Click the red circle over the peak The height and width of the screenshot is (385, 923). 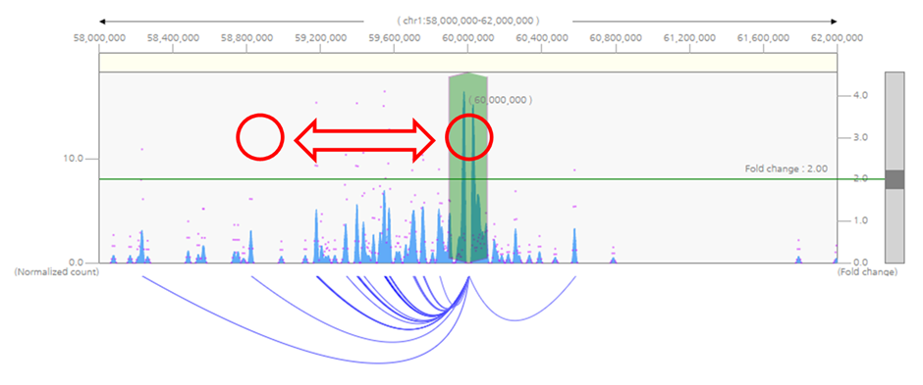coord(469,137)
